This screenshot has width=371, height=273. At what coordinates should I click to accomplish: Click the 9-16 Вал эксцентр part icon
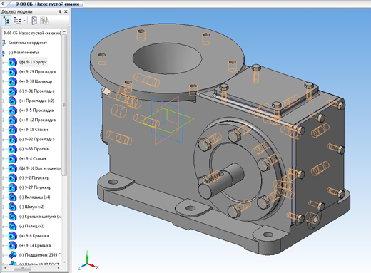pos(12,168)
